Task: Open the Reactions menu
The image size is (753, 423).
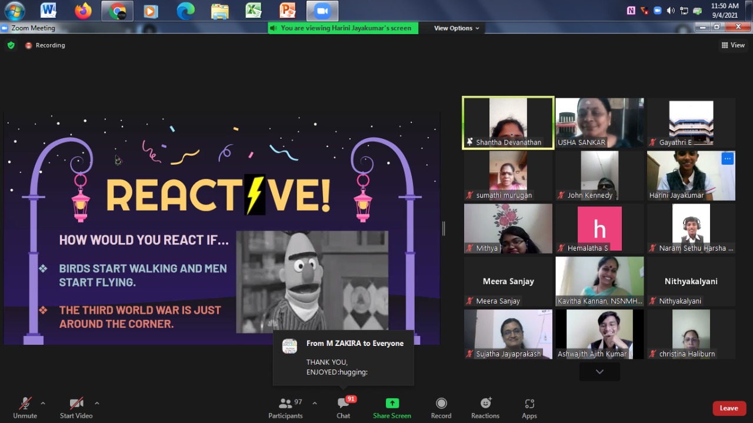Action: pyautogui.click(x=485, y=407)
